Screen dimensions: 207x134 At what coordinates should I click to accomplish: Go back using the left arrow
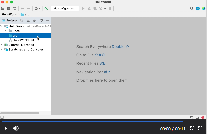[22, 9]
